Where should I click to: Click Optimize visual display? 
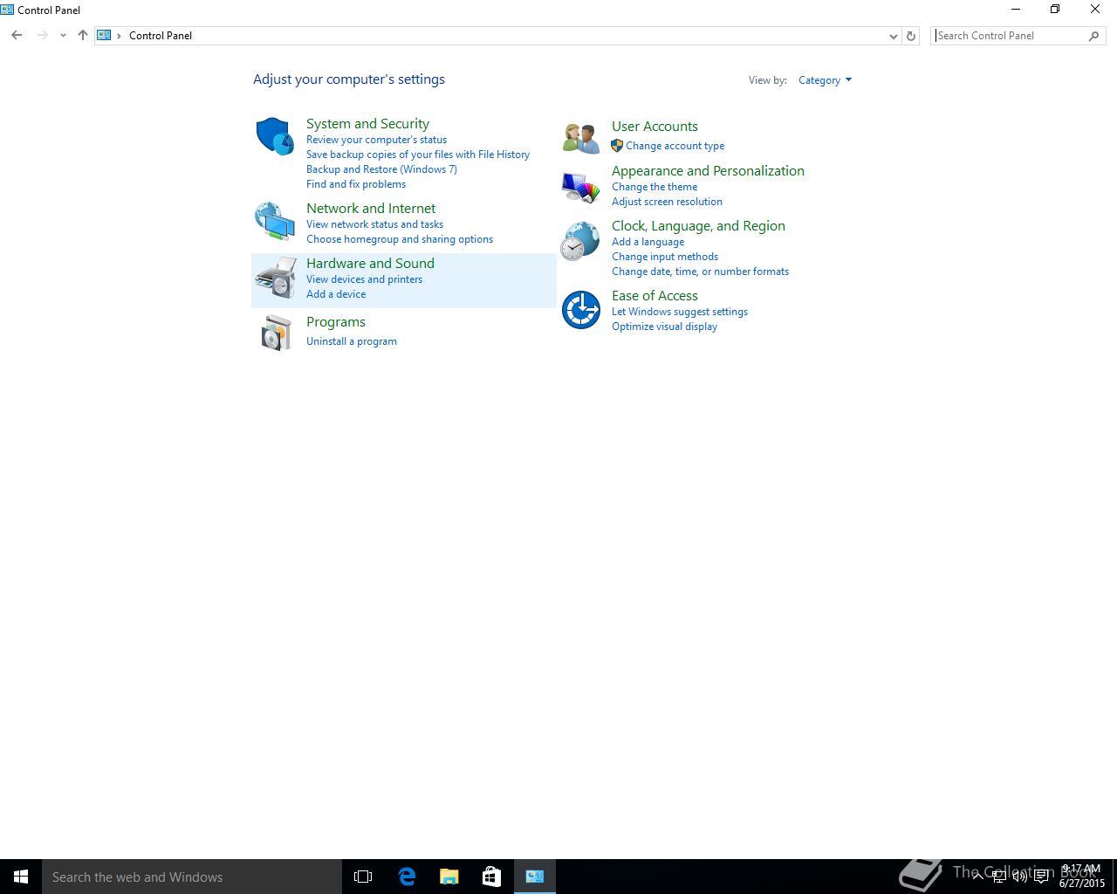click(664, 327)
